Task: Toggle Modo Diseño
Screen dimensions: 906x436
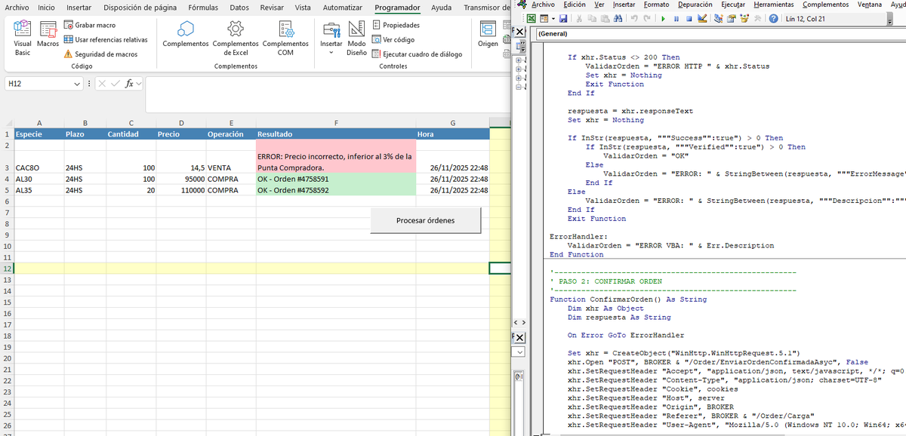Action: 356,38
